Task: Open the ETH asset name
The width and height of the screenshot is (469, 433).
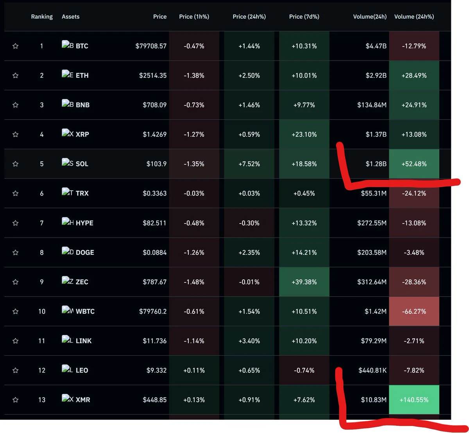Action: click(82, 75)
